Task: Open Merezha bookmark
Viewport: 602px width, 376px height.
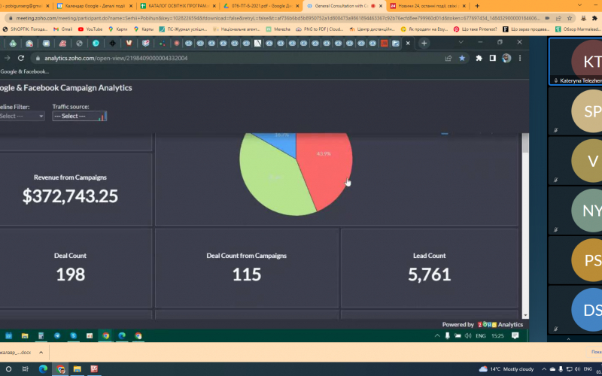Action: click(x=278, y=29)
